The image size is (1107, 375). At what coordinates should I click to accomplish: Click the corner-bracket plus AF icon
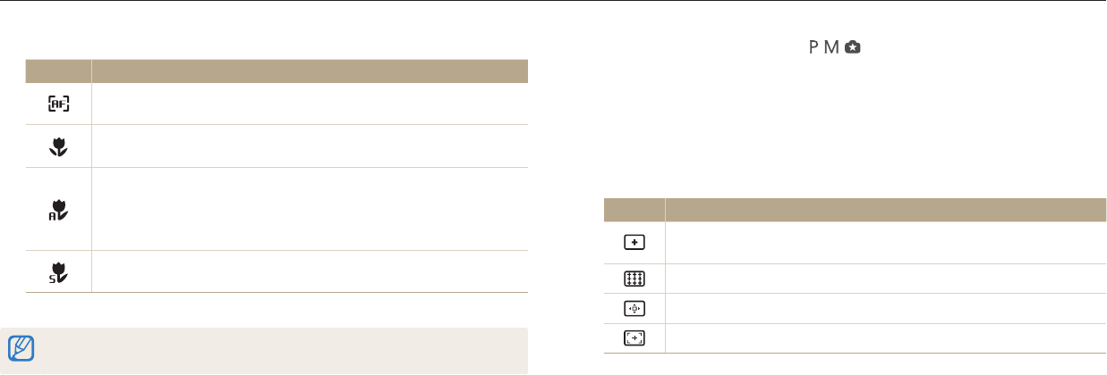pyautogui.click(x=634, y=338)
